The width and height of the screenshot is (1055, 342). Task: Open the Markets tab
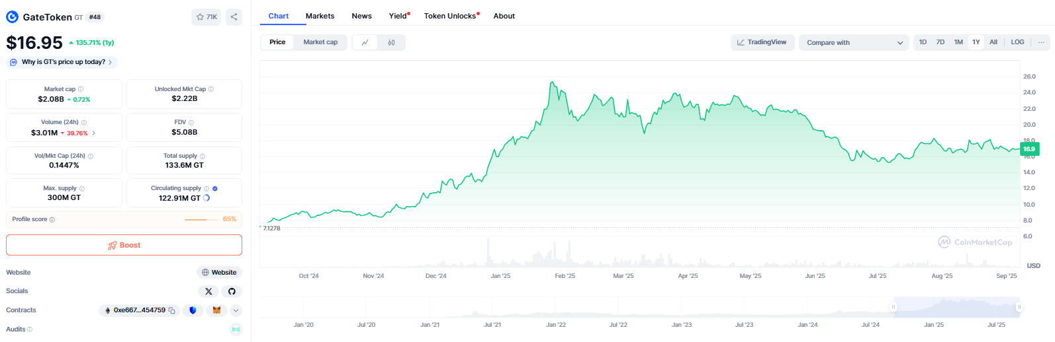[x=320, y=16]
